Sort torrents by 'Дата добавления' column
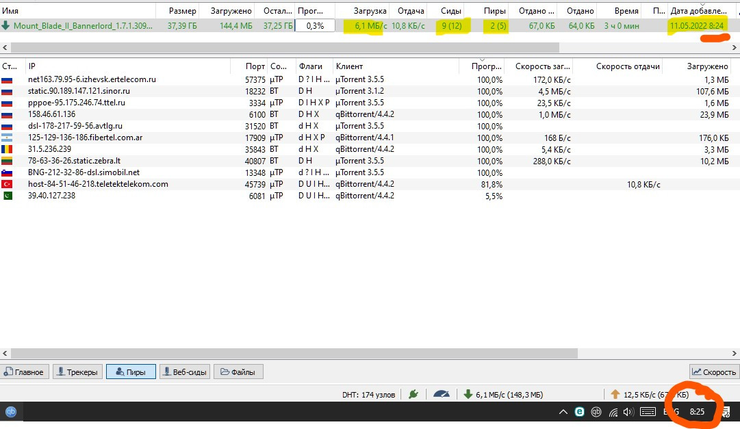This screenshot has height=429, width=740. pyautogui.click(x=698, y=11)
